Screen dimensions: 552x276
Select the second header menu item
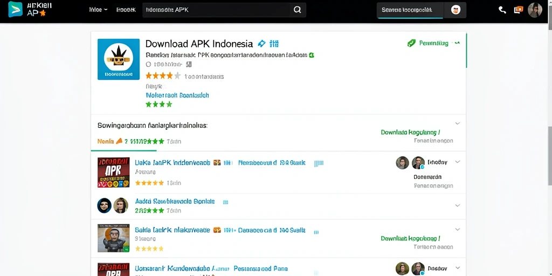(x=126, y=10)
